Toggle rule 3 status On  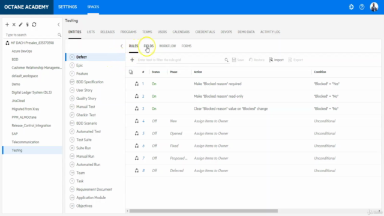pos(154,109)
